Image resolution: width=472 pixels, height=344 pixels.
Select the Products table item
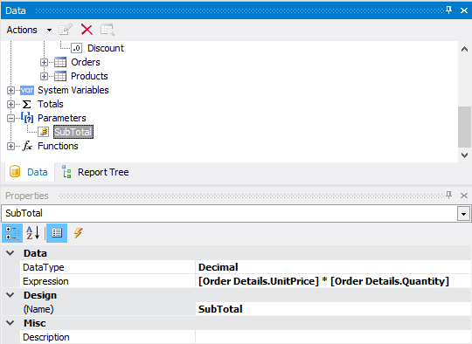tap(89, 76)
